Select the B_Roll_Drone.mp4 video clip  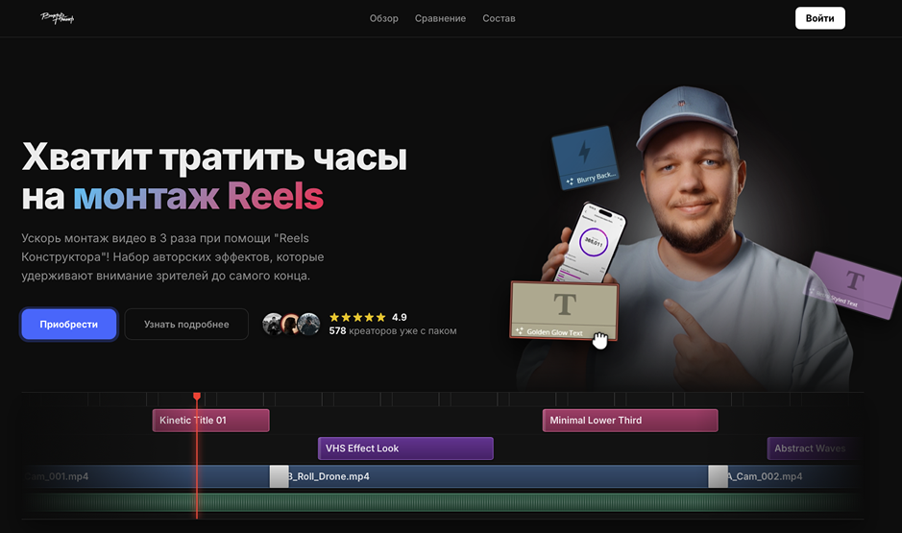pos(499,476)
